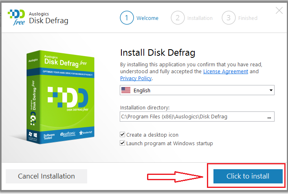Image resolution: width=288 pixels, height=194 pixels.
Task: Click the language dropdown arrow
Action: pyautogui.click(x=270, y=90)
